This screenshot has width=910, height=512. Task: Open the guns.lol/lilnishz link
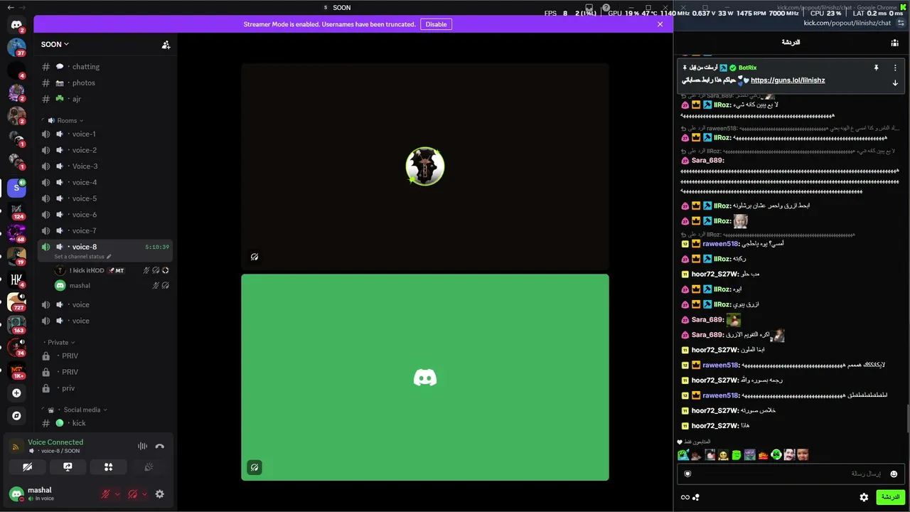coord(788,80)
